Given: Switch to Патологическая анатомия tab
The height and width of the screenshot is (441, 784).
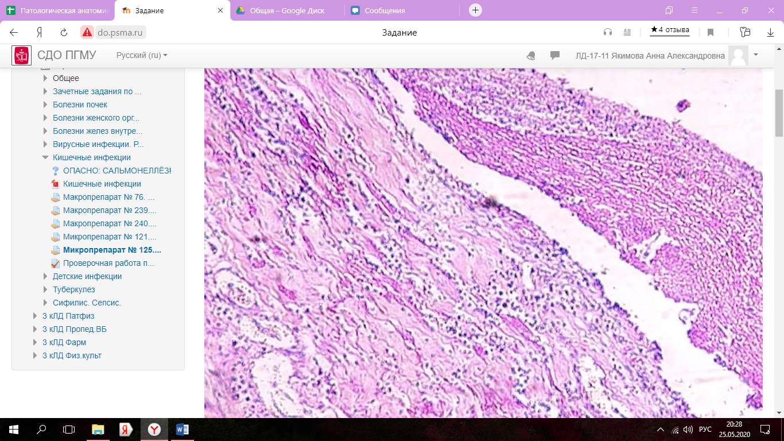Looking at the screenshot, I should click(57, 10).
